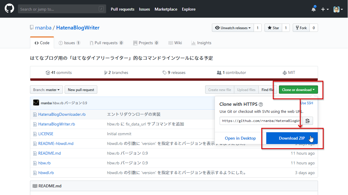Open the watchers count of 1
The height and width of the screenshot is (195, 348).
coord(257,28)
